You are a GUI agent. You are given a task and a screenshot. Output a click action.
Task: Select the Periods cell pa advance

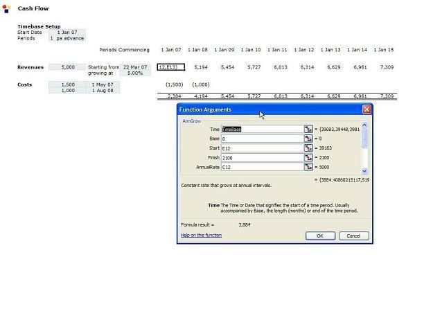(67, 38)
